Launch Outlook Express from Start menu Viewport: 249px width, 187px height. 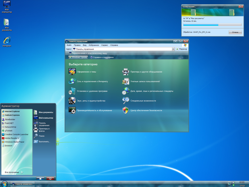11,115
